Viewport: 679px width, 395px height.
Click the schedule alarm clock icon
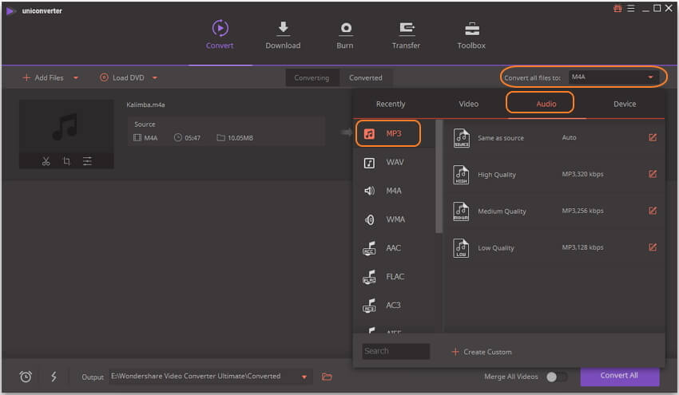(x=26, y=377)
